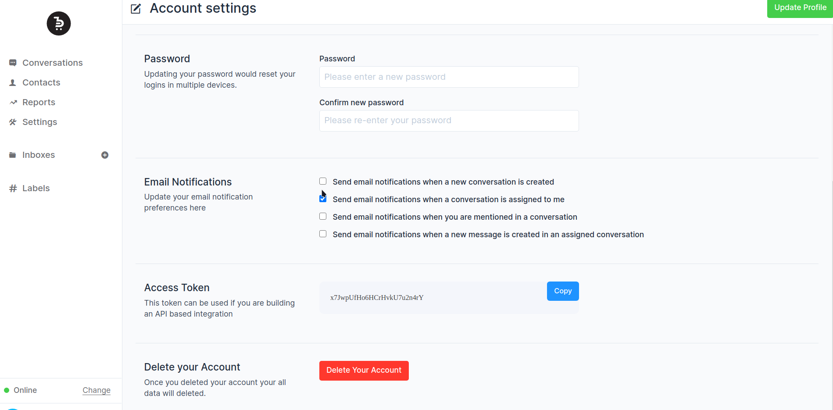Click the Online status text
This screenshot has width=833, height=410.
coord(25,390)
